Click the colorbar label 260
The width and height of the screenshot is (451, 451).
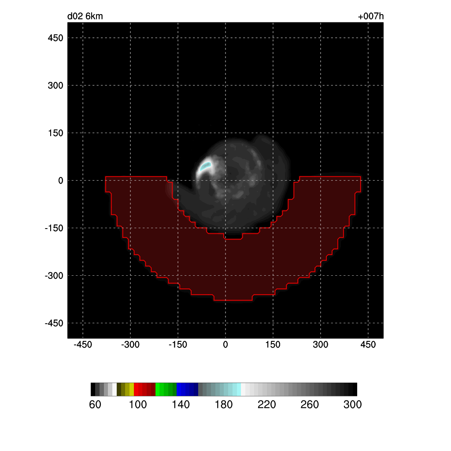point(310,404)
